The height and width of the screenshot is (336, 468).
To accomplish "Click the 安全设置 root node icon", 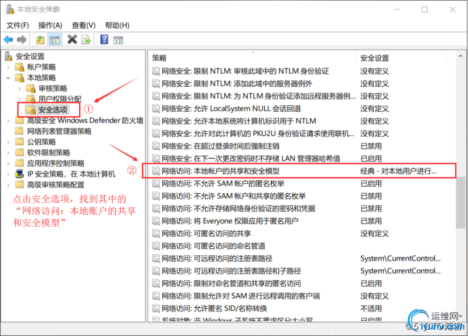I will pyautogui.click(x=8, y=56).
